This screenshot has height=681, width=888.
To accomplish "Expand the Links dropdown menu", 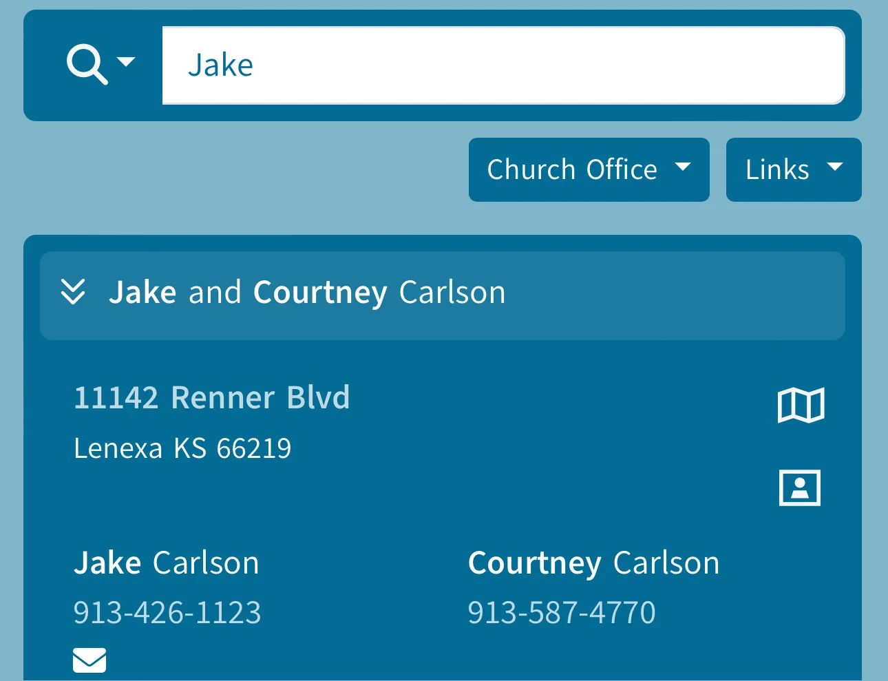I will pyautogui.click(x=793, y=169).
